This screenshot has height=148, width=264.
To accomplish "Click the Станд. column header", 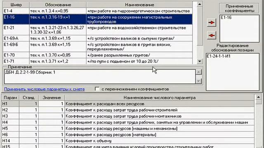I will click(x=29, y=98).
